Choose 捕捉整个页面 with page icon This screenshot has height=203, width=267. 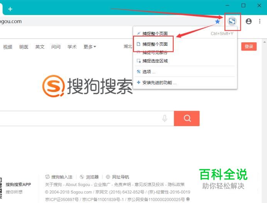point(185,44)
